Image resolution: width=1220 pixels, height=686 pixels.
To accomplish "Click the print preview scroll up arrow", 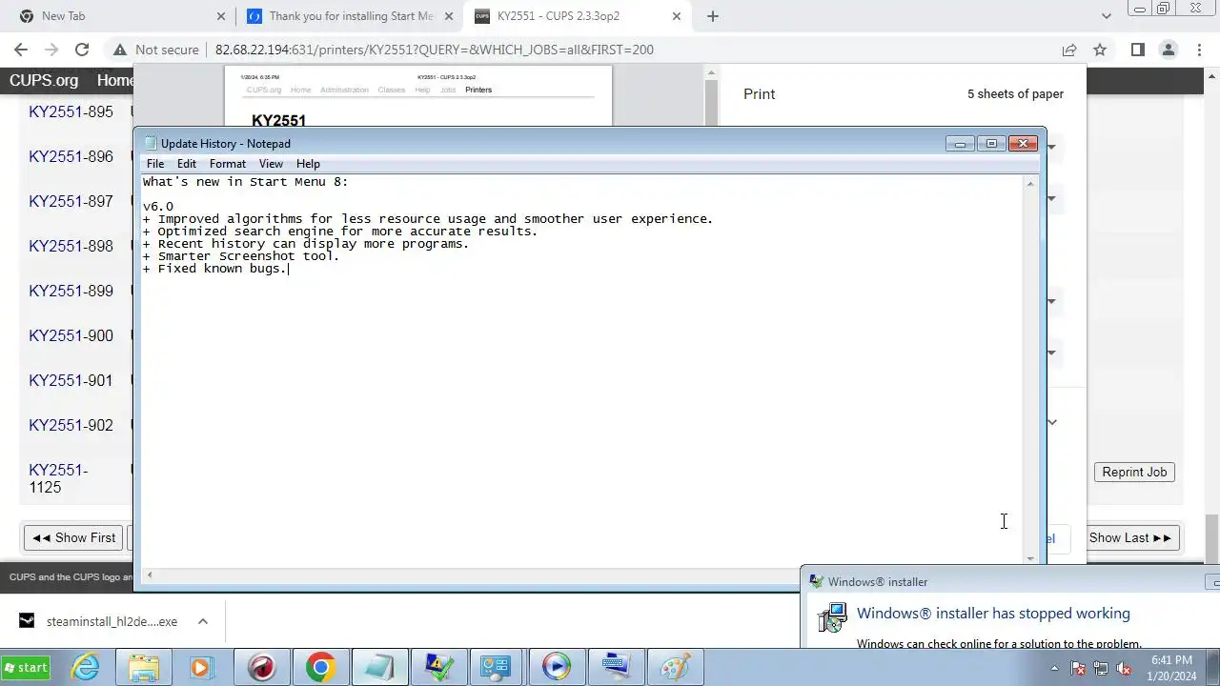I will (710, 73).
